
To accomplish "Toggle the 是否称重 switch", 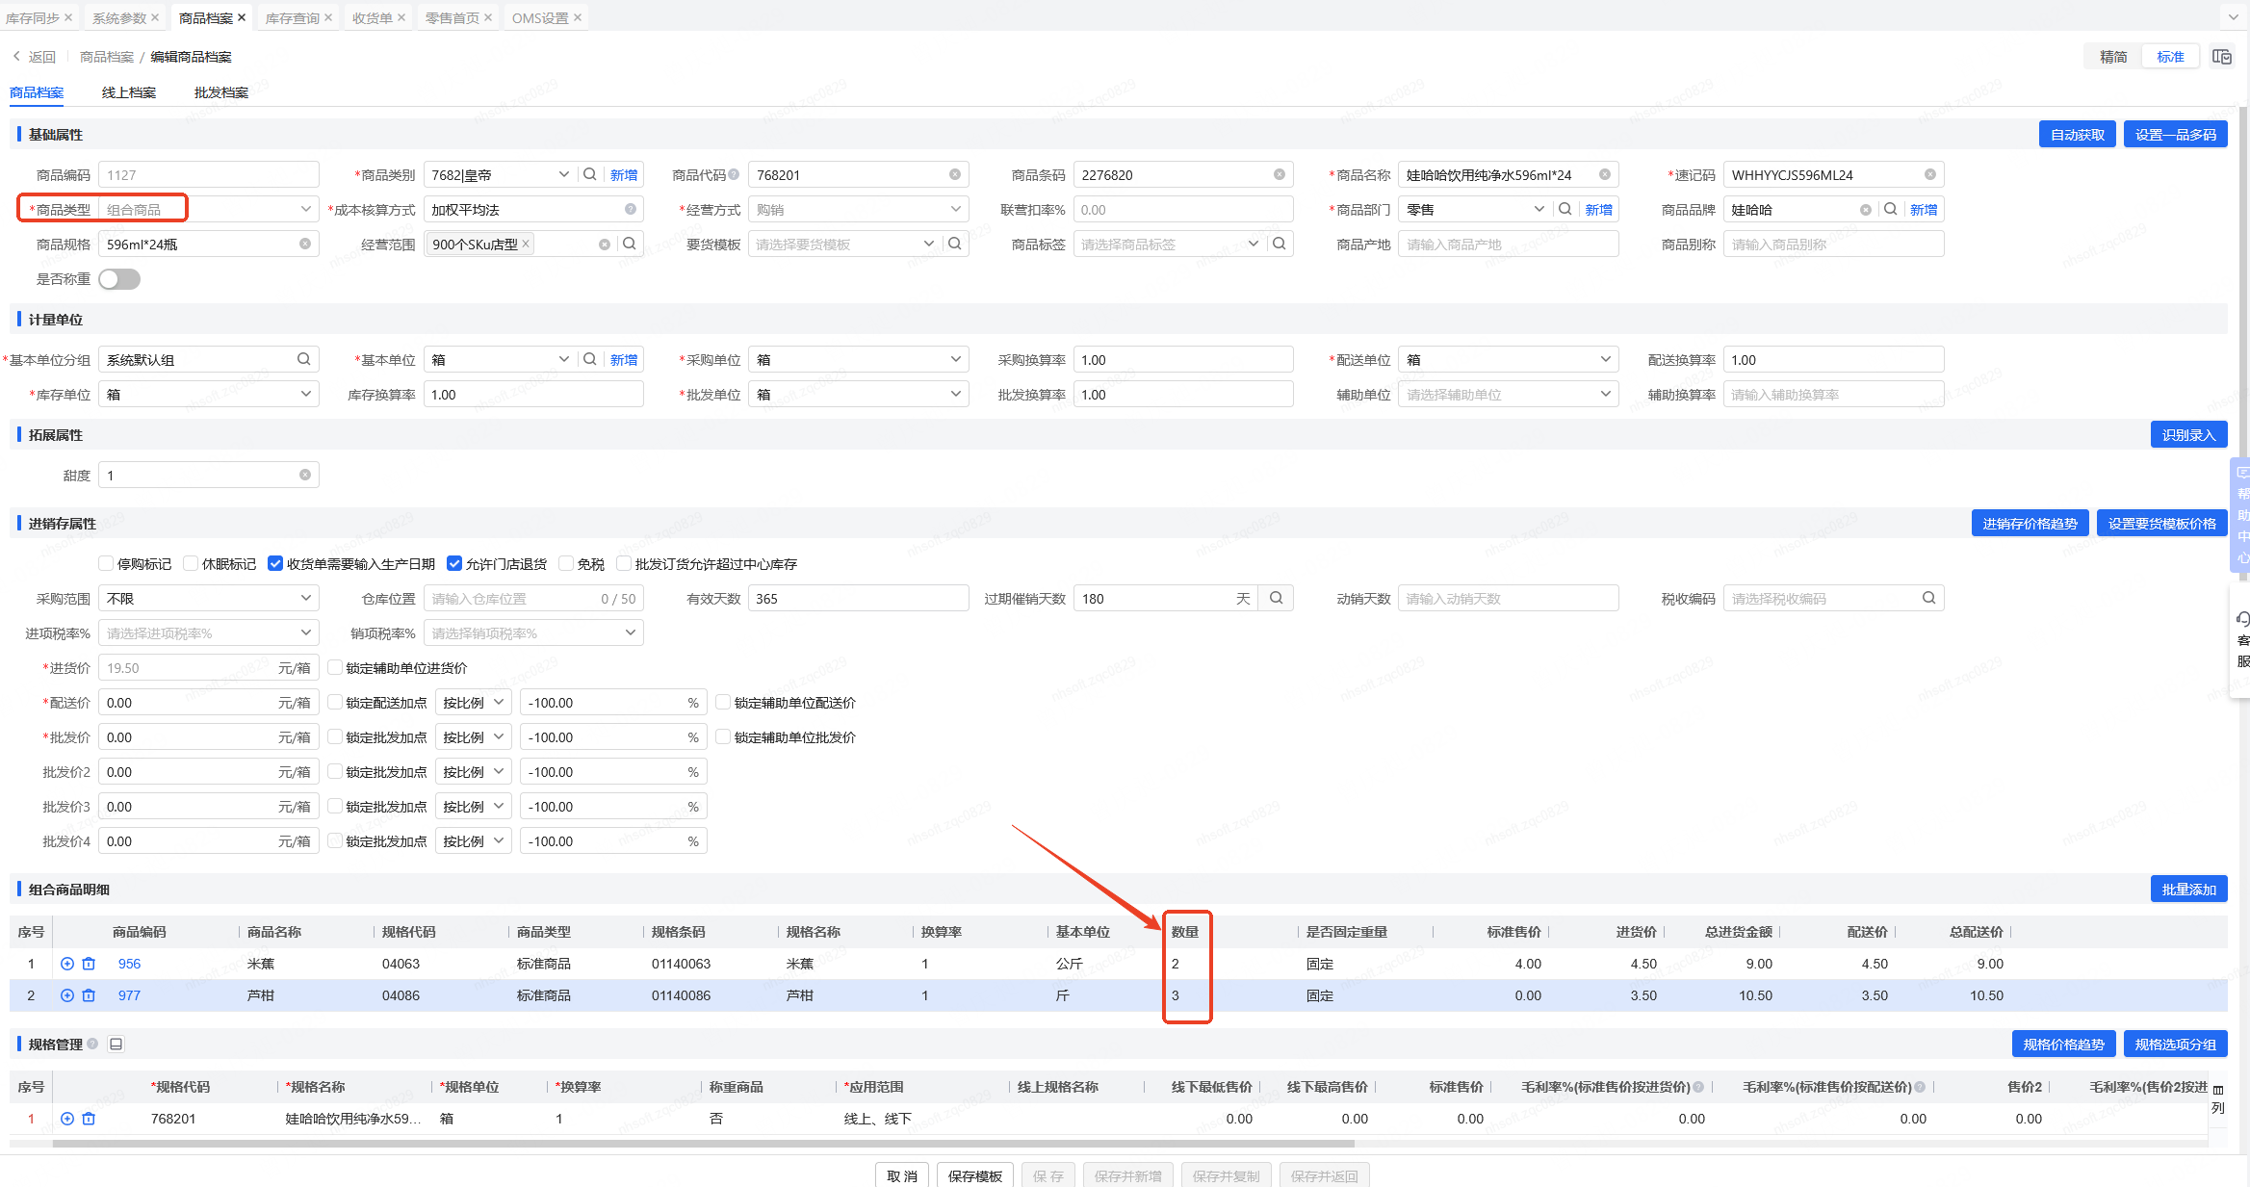I will [x=119, y=279].
